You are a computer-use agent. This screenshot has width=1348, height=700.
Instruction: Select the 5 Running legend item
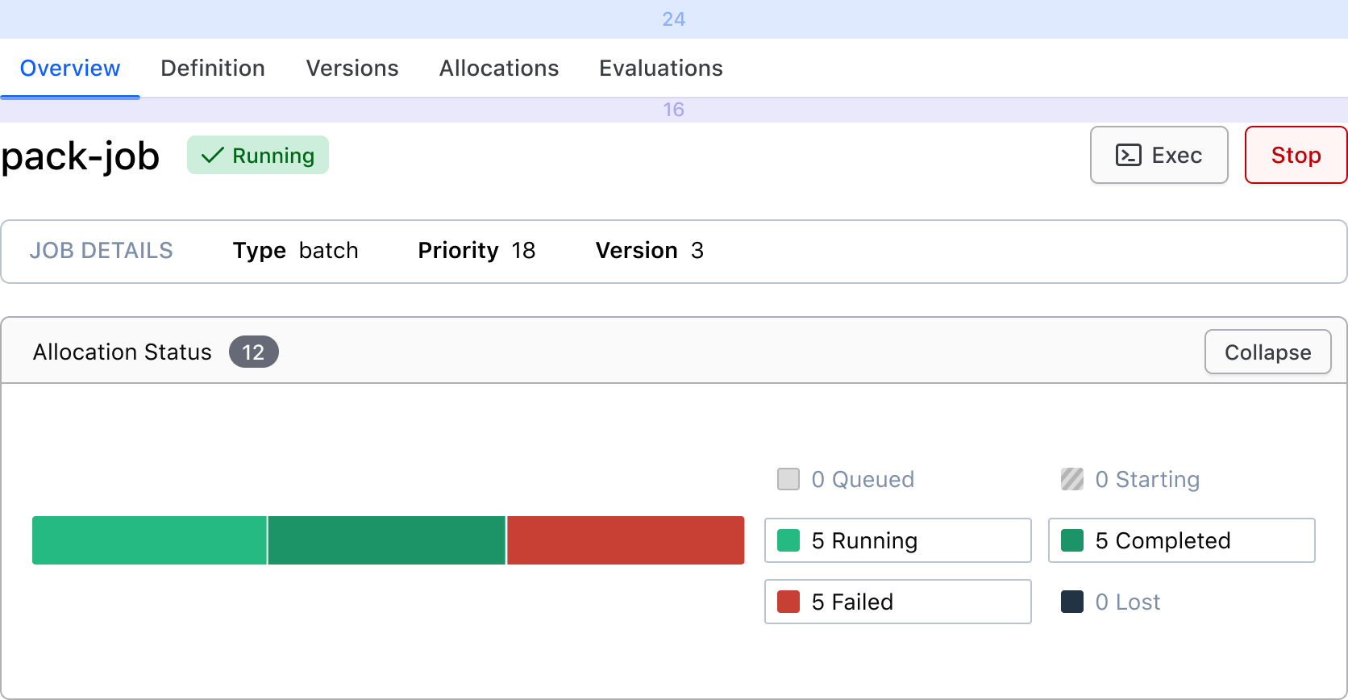click(897, 540)
